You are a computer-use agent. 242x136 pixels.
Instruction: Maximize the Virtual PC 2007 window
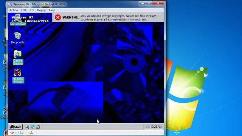click(x=149, y=3)
